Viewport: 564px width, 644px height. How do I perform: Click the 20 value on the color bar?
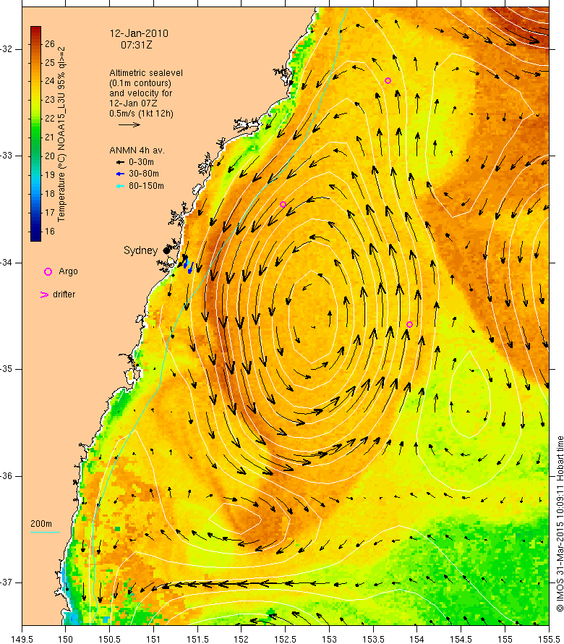[50, 156]
